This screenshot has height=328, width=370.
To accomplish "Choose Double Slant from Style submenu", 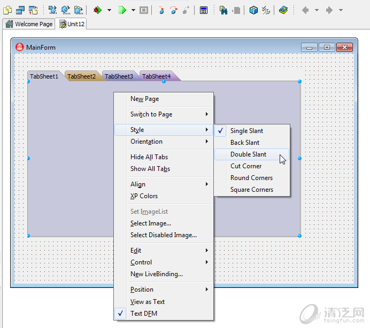I will pos(248,154).
